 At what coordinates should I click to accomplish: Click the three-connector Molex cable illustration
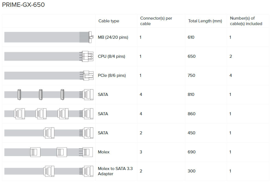coord(49,152)
